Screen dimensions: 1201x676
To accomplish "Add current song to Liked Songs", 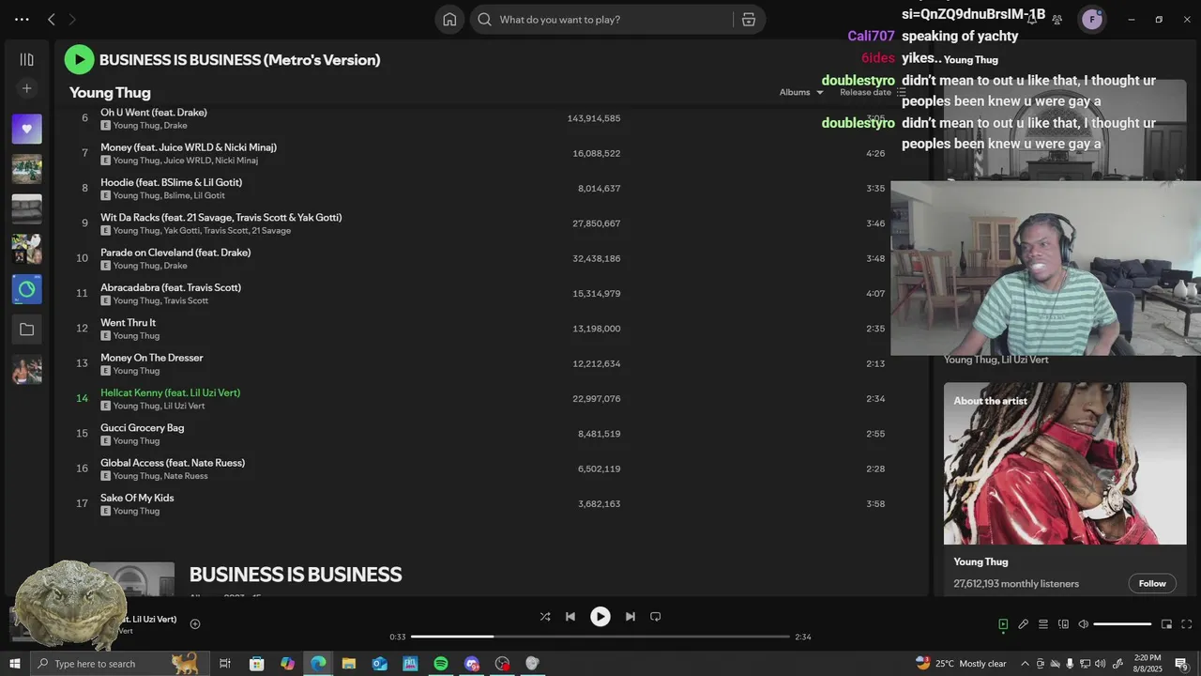I will click(x=195, y=624).
